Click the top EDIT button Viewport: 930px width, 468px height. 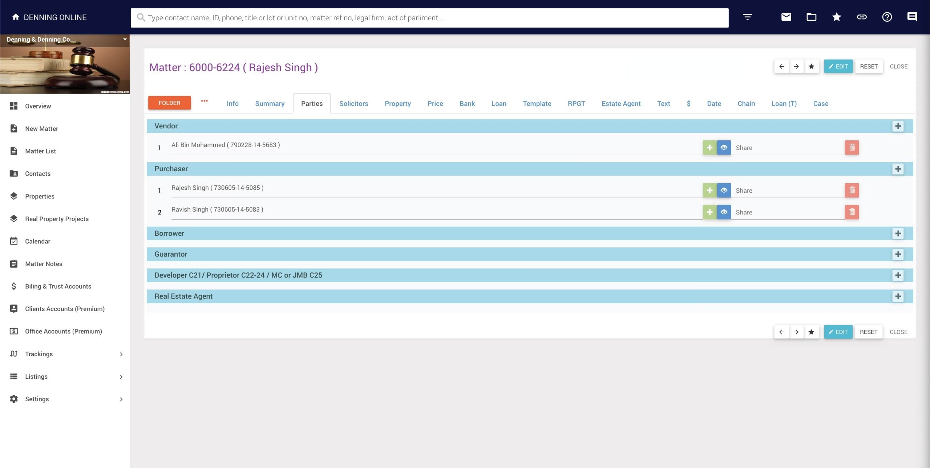(x=838, y=66)
